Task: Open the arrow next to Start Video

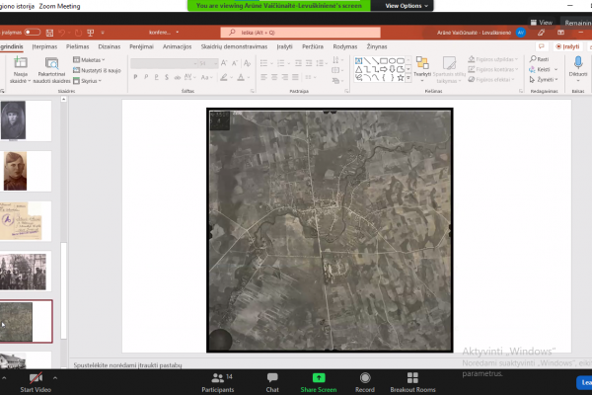Action: click(55, 377)
